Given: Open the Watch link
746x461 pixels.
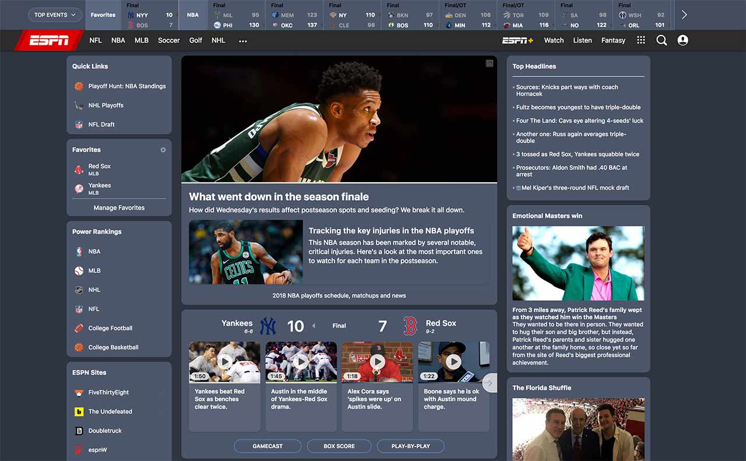Looking at the screenshot, I should pos(554,40).
